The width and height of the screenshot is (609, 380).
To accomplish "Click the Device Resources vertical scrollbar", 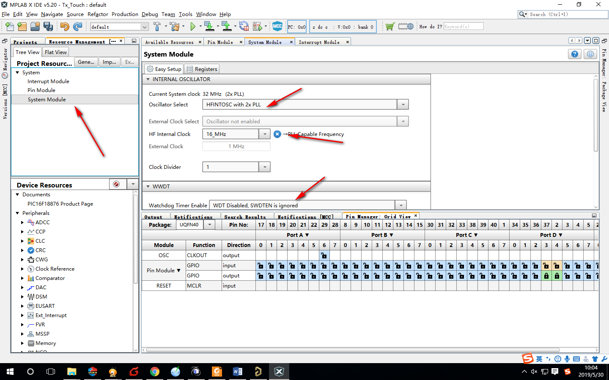I will coord(136,239).
